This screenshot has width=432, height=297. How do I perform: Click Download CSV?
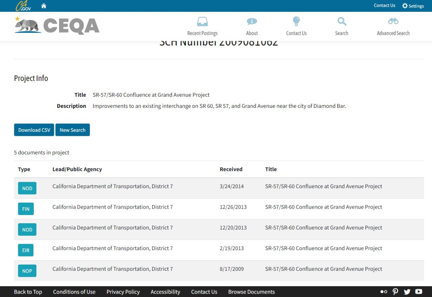pyautogui.click(x=34, y=130)
